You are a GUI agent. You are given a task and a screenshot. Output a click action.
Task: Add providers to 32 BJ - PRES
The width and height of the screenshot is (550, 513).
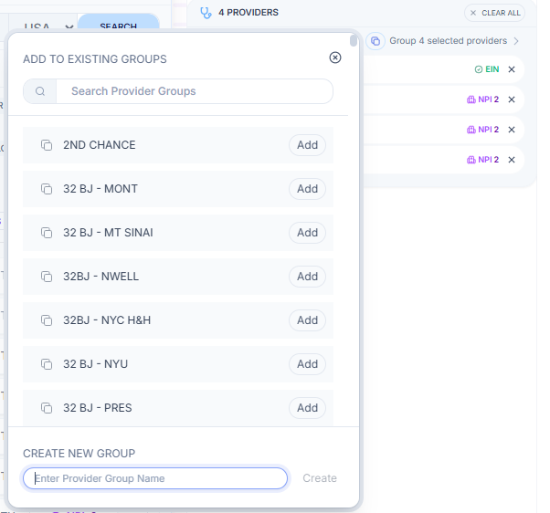(307, 408)
